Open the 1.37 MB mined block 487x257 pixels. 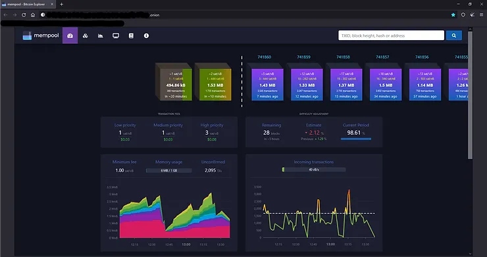[346, 85]
